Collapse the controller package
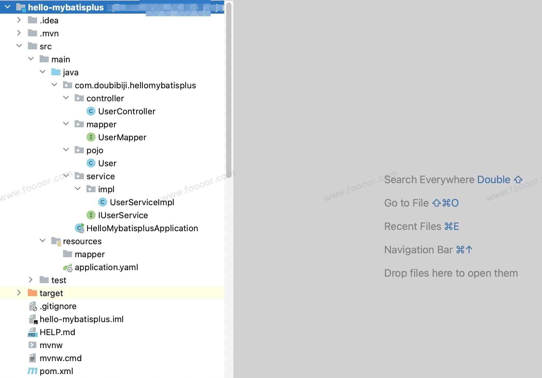 point(66,98)
